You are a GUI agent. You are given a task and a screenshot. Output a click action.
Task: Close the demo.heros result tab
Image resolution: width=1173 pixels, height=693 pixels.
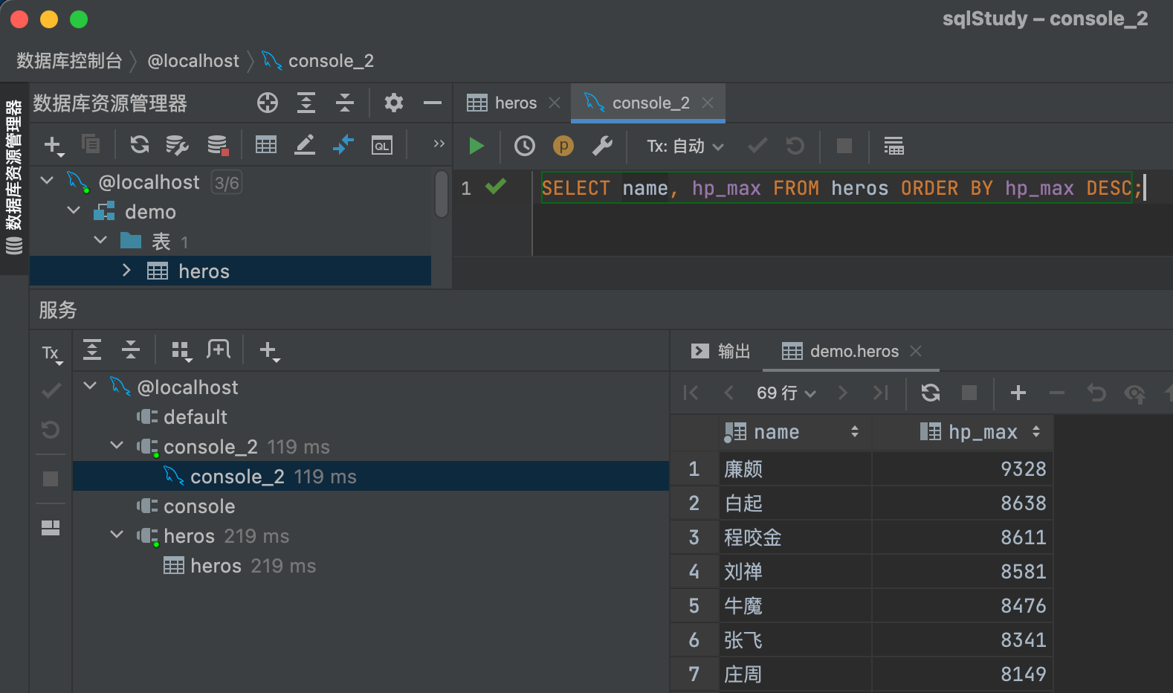pos(916,351)
